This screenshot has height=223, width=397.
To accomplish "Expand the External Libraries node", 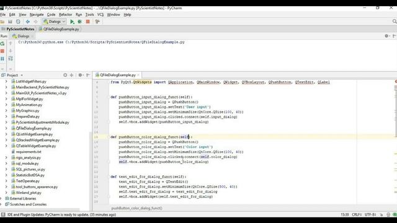I will [1, 198].
